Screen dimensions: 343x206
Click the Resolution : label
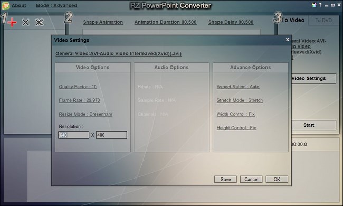pyautogui.click(x=71, y=127)
